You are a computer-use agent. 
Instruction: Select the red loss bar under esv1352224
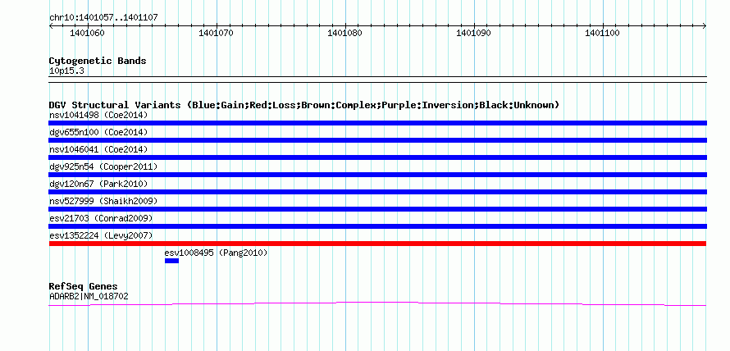tap(377, 244)
